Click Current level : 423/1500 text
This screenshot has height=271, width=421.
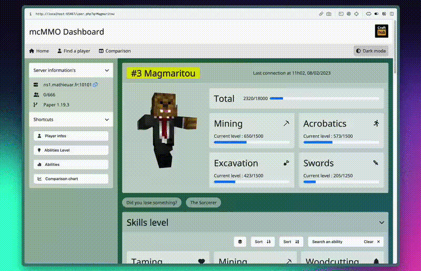click(238, 175)
